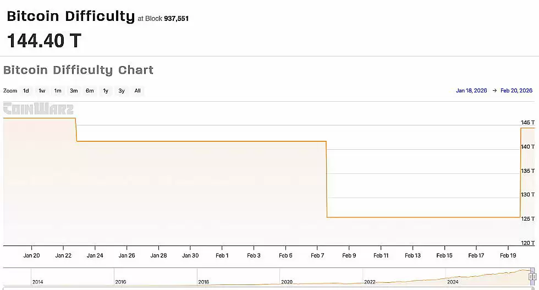This screenshot has height=290, width=539.
Task: Zoom the chart to 6m
Action: pos(90,91)
